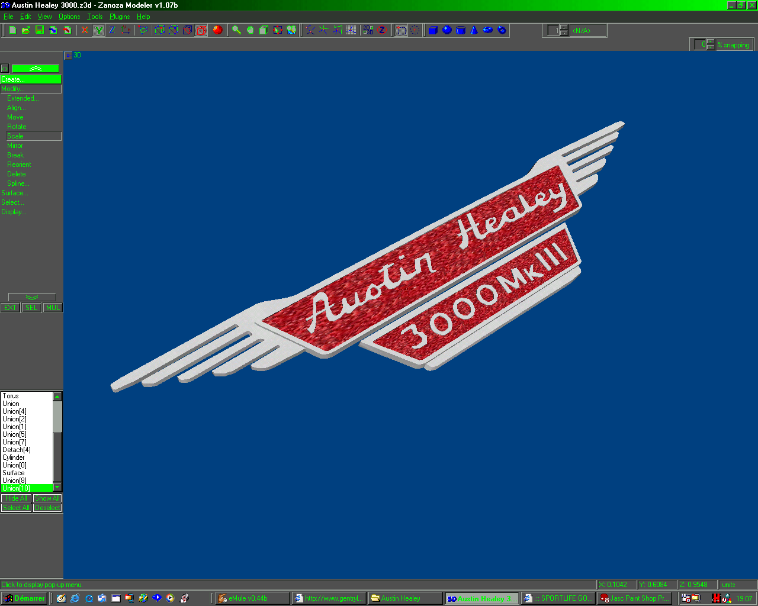Expand the Surface... command group
The width and height of the screenshot is (758, 606).
pos(14,193)
